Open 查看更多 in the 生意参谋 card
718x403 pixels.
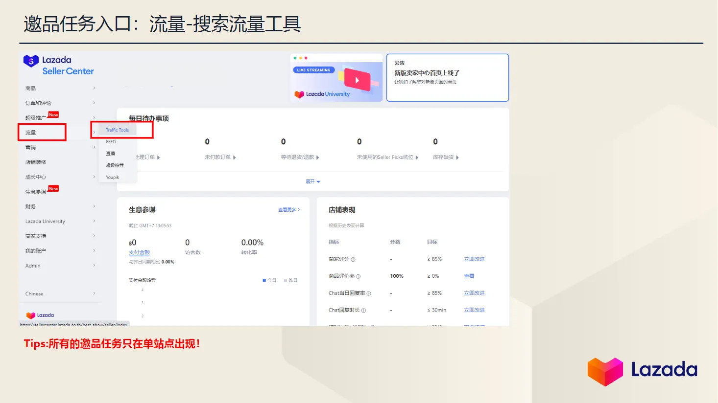[288, 209]
